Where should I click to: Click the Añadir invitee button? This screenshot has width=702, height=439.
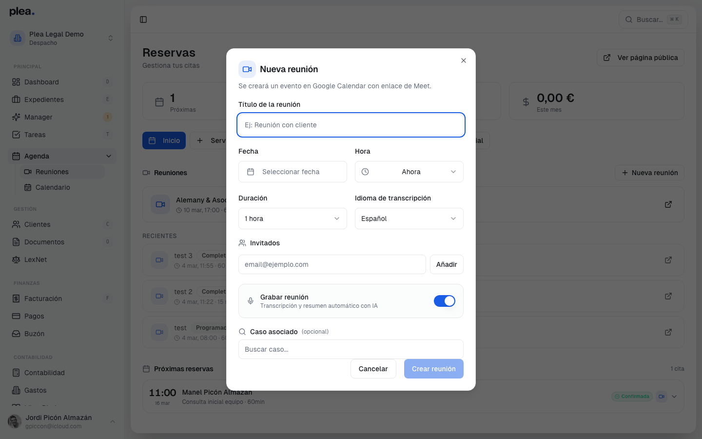pyautogui.click(x=447, y=264)
